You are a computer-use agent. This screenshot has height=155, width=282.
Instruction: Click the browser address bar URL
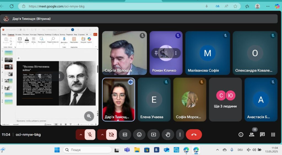coord(56,6)
